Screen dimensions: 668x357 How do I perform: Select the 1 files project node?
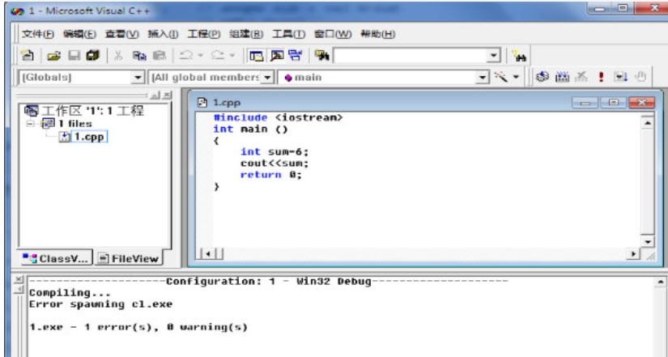click(x=74, y=124)
